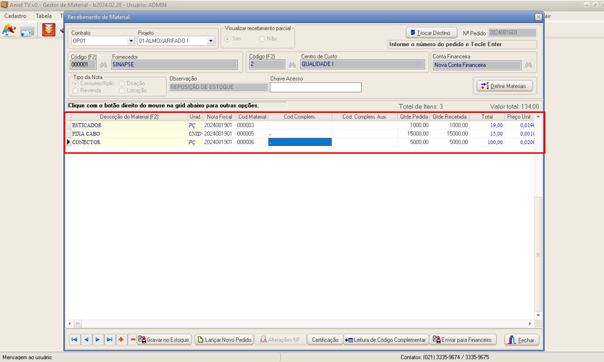Click the Definir Materiais button

point(504,86)
